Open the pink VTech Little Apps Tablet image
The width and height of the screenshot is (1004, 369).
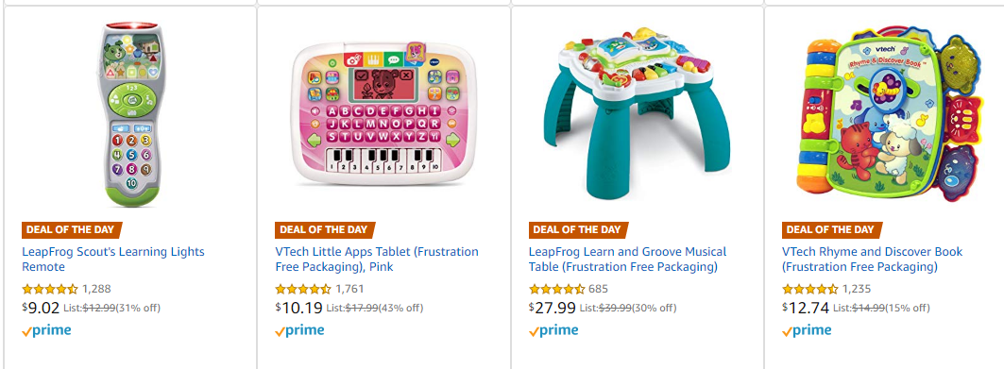382,113
